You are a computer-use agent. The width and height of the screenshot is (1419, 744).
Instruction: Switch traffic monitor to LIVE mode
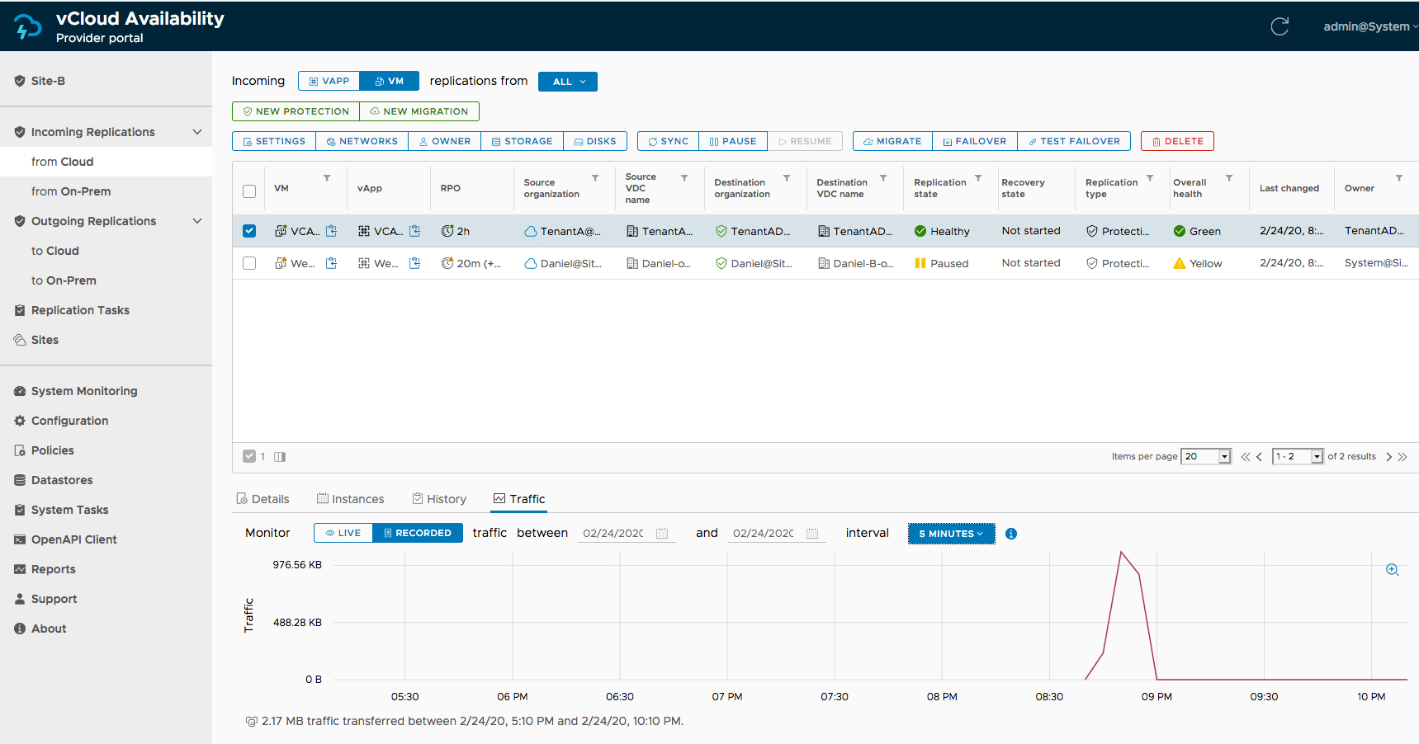point(343,533)
